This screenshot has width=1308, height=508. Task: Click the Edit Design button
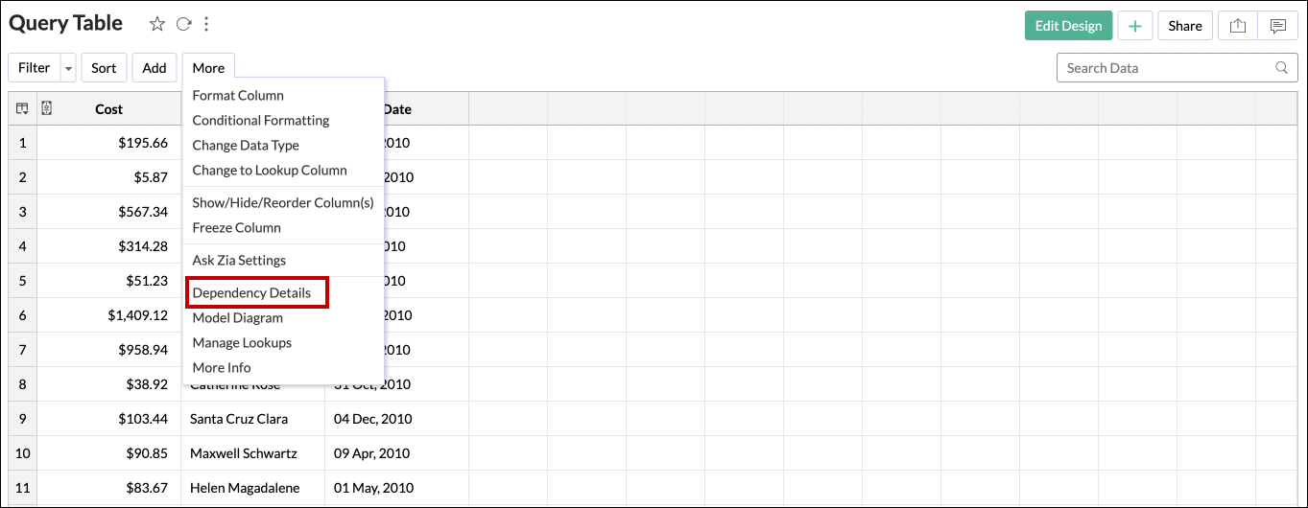pyautogui.click(x=1068, y=26)
